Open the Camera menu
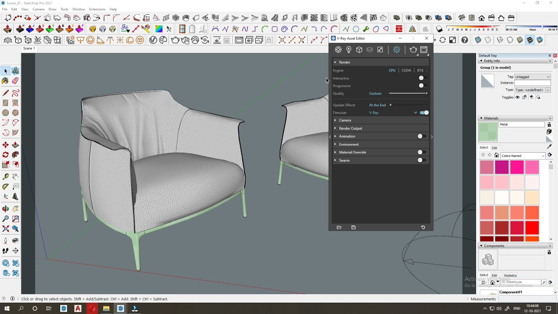The height and width of the screenshot is (314, 558). 38,9
